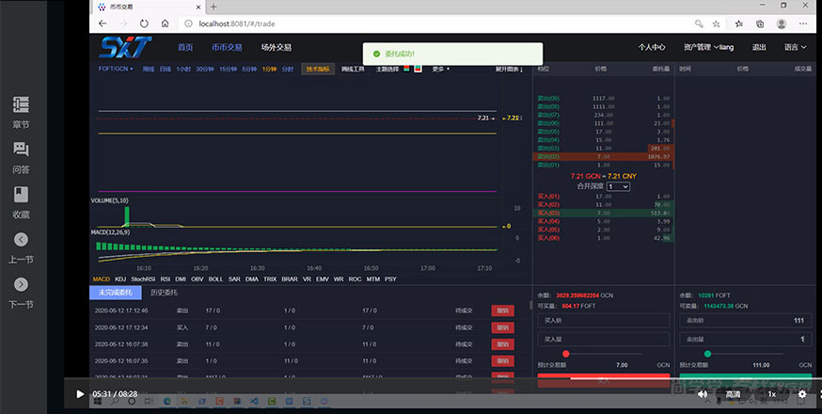Select the 币币交易 browser tab
The height and width of the screenshot is (414, 822).
click(x=149, y=7)
